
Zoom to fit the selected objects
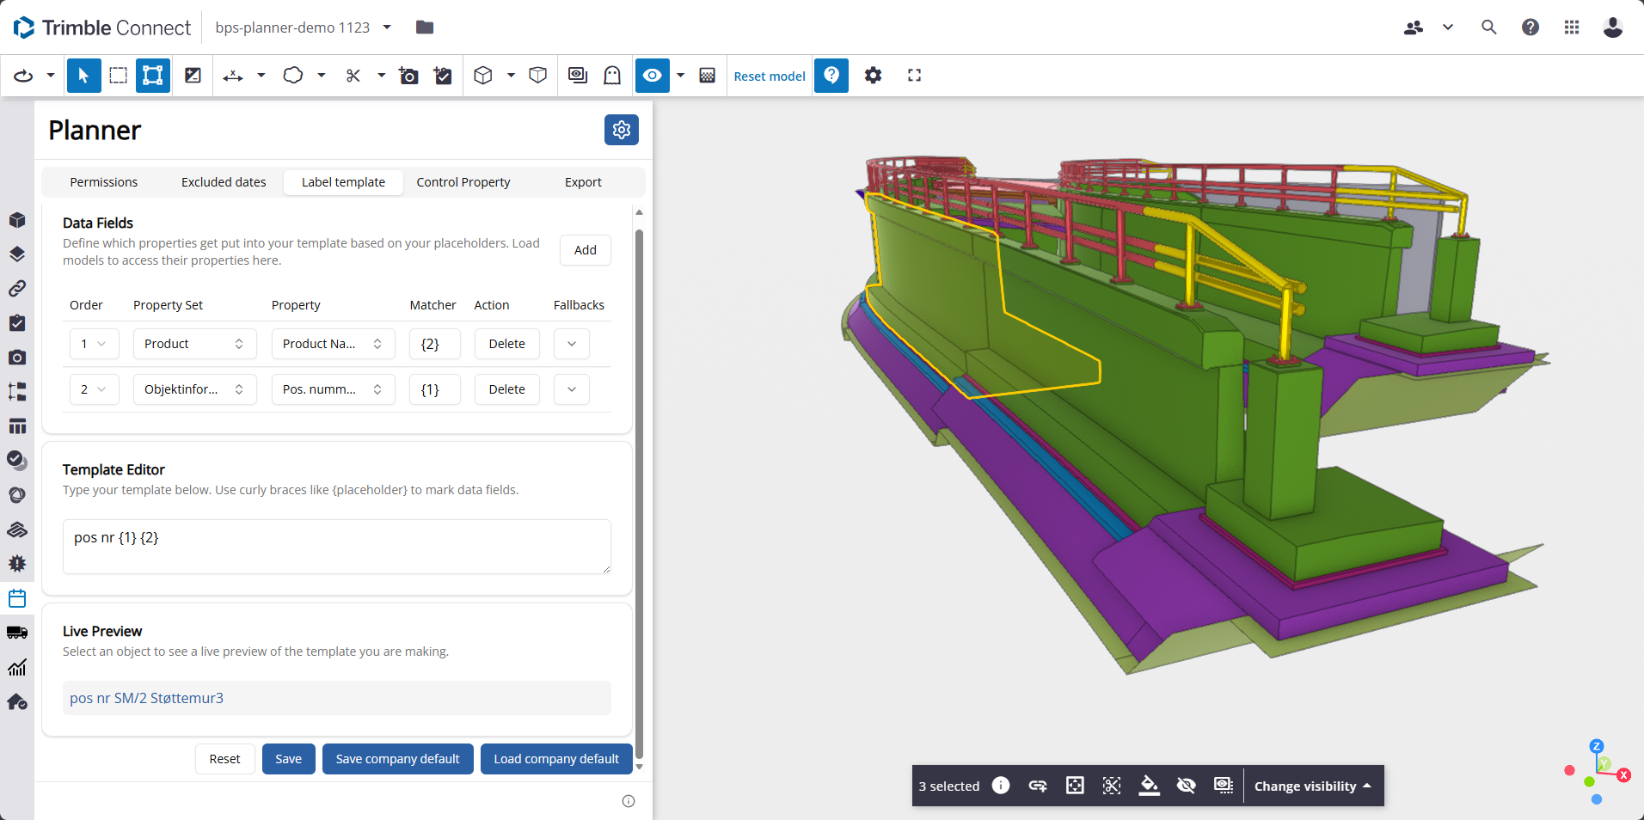(1075, 786)
